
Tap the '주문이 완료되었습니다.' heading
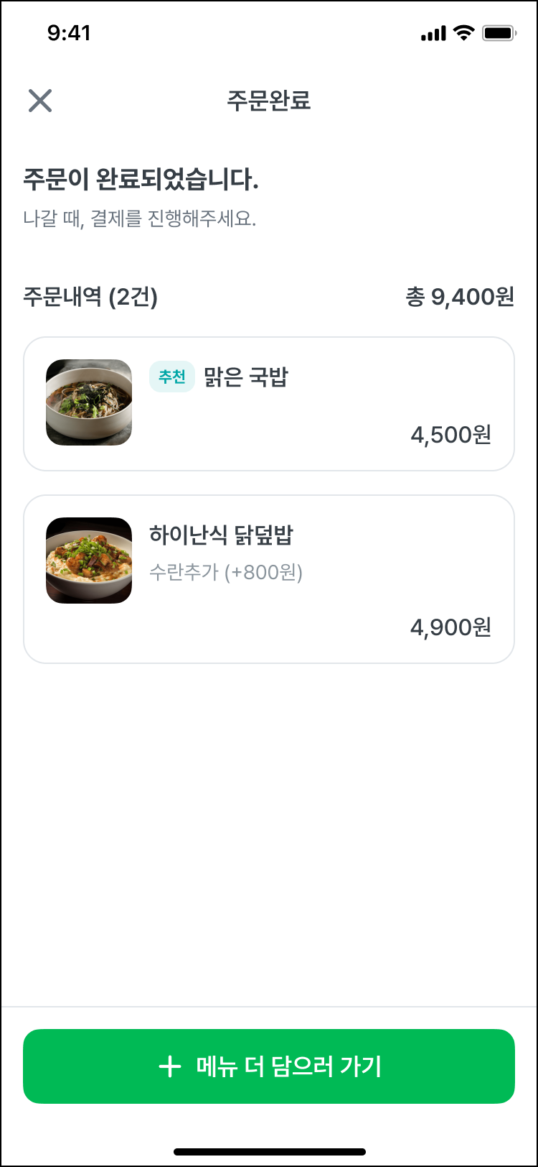[141, 180]
